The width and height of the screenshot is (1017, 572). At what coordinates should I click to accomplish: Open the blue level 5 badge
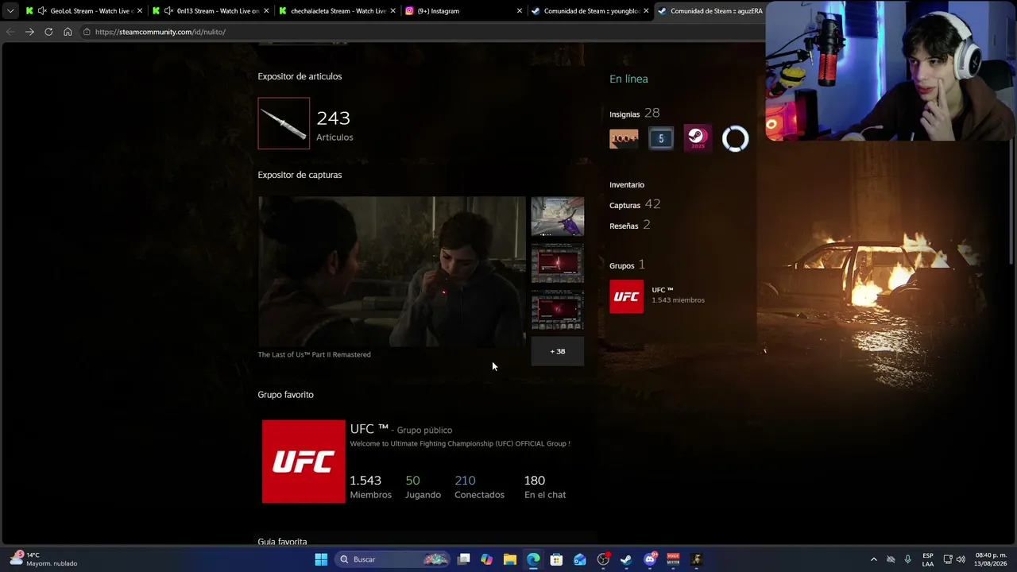660,139
